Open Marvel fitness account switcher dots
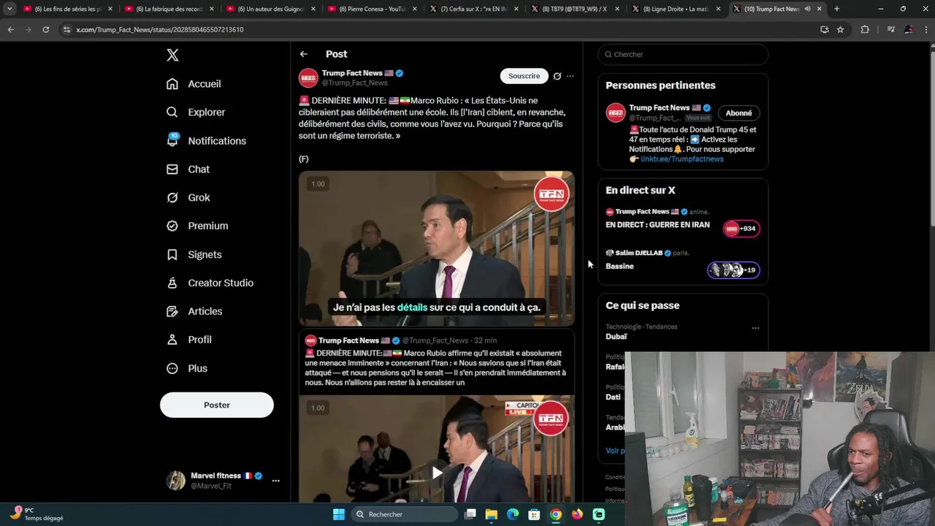The height and width of the screenshot is (526, 935). (x=275, y=481)
